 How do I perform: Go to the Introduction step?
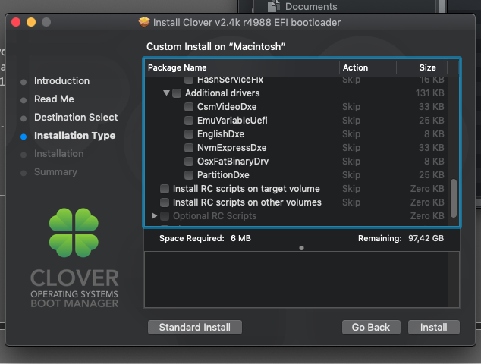[61, 81]
